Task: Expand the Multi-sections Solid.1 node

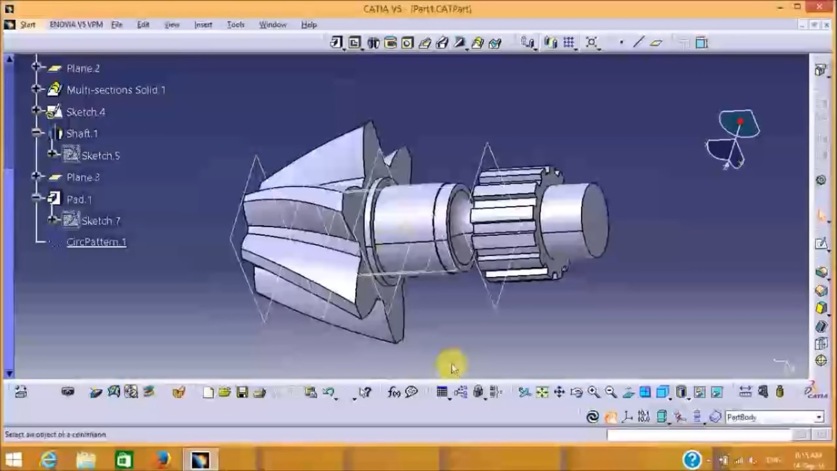Action: [x=37, y=89]
